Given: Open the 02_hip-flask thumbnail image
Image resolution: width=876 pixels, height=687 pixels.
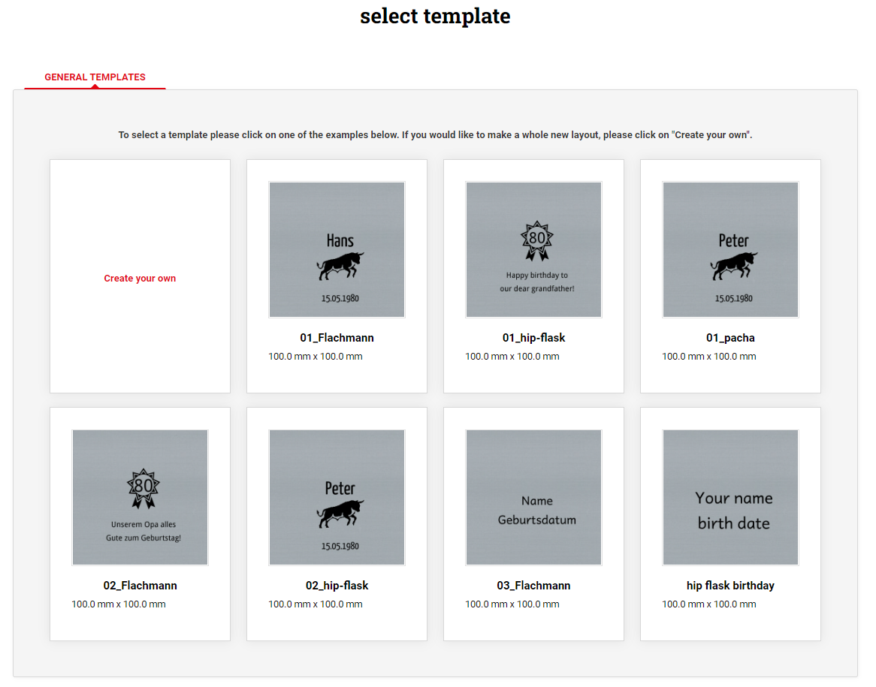Looking at the screenshot, I should (337, 498).
